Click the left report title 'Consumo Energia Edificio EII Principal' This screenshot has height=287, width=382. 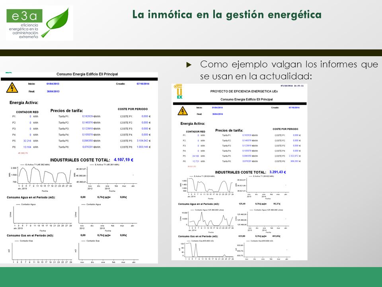[x=87, y=74]
